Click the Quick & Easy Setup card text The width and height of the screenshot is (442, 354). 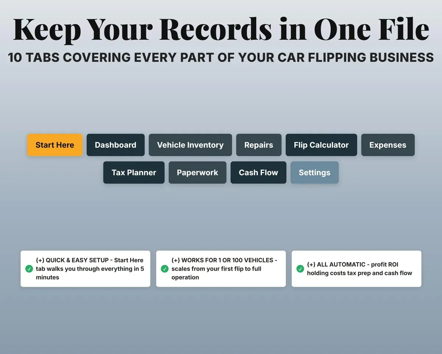click(x=90, y=269)
